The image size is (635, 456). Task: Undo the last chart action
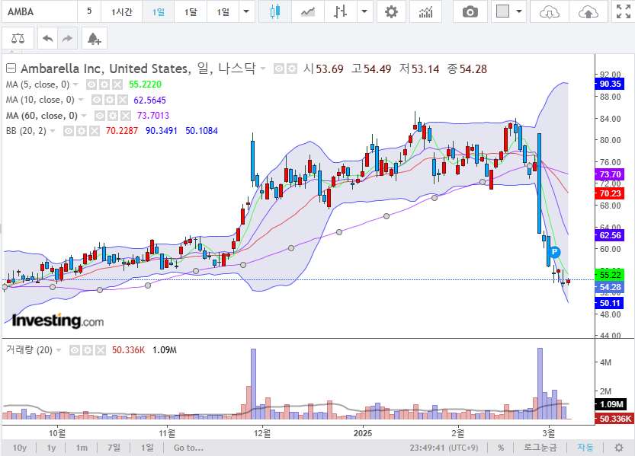pyautogui.click(x=48, y=39)
